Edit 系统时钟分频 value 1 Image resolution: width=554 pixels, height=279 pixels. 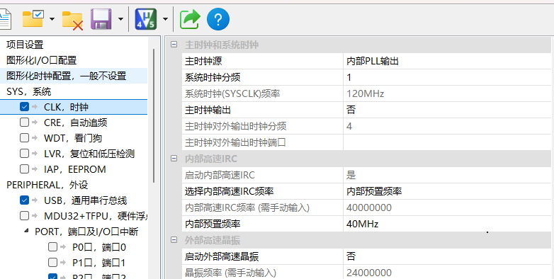(446, 77)
